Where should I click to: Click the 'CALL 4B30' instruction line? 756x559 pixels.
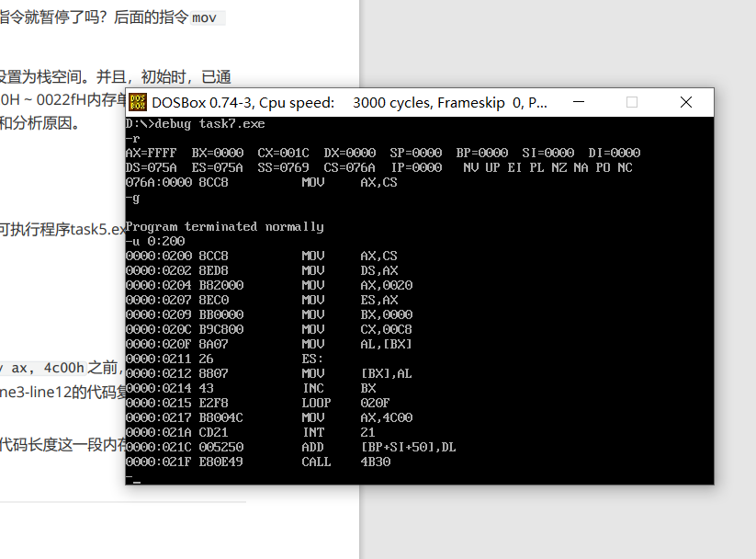[x=258, y=462]
